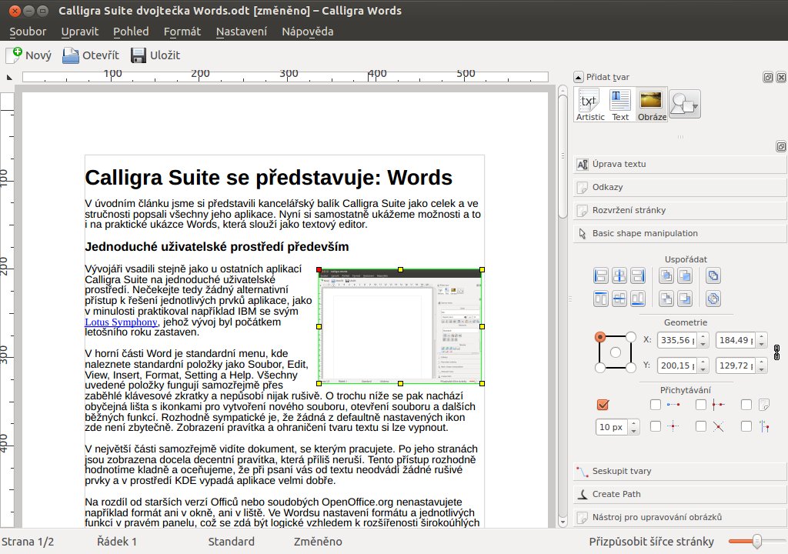Click the Strana 1/2 page indicator
Image resolution: width=788 pixels, height=554 pixels.
pyautogui.click(x=28, y=542)
